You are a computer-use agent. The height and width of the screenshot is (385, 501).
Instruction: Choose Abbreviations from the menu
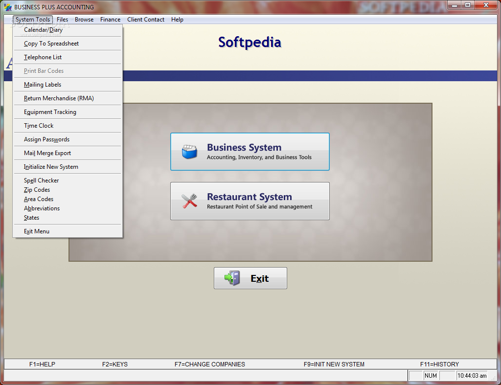pos(68,208)
